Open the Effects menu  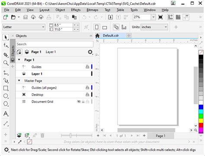pos(76,10)
